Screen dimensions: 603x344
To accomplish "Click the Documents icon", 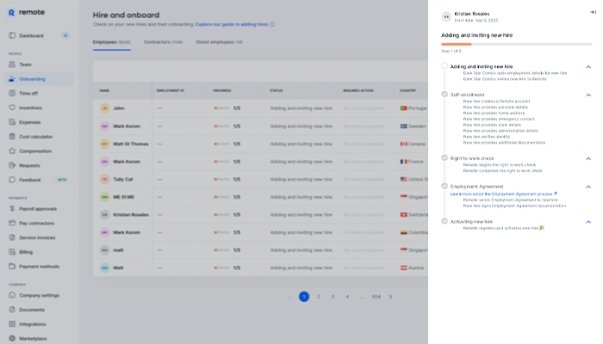I will (12, 310).
